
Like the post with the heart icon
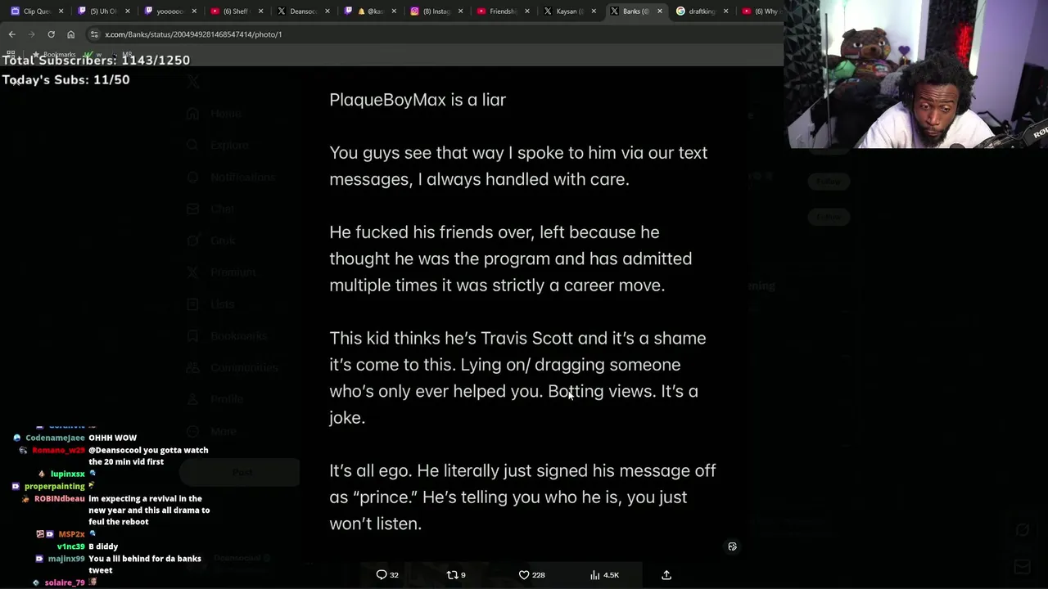tap(531, 575)
